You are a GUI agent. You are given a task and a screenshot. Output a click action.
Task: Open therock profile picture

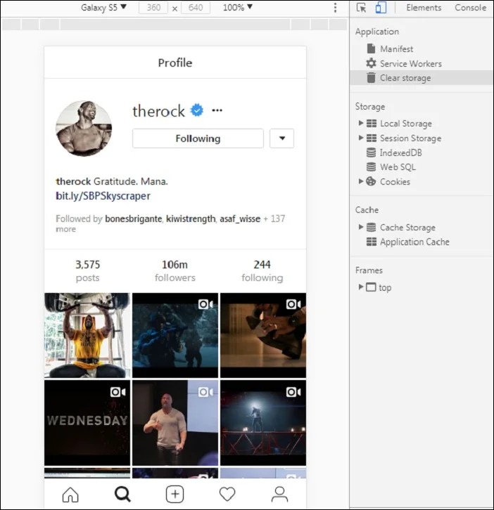84,129
